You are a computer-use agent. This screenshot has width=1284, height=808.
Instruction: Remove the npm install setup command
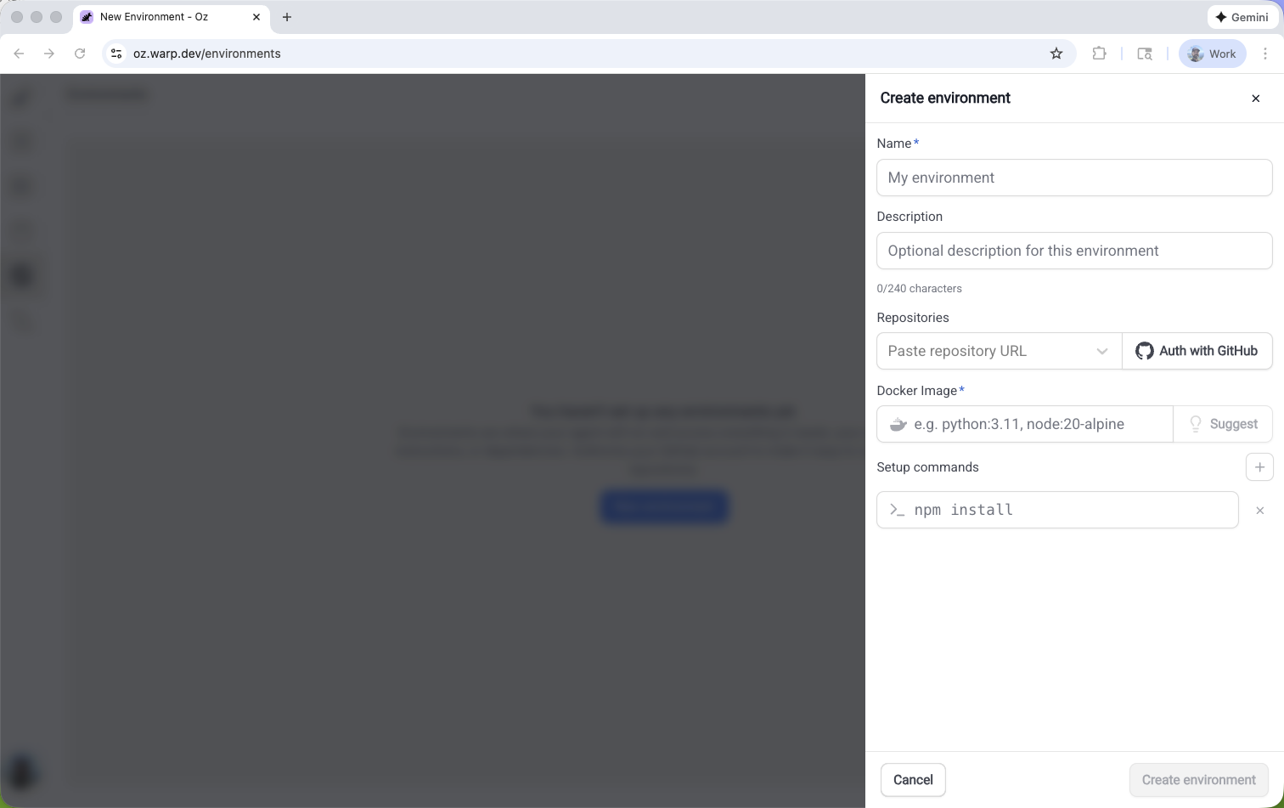pos(1259,511)
